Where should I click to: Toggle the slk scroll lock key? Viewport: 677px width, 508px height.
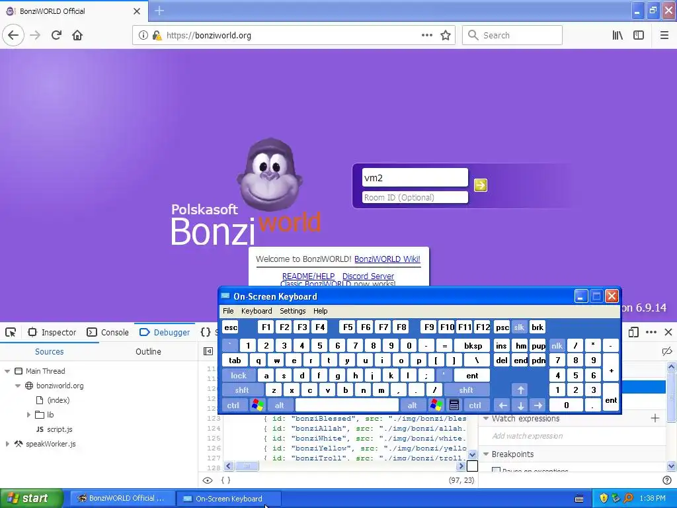pyautogui.click(x=519, y=327)
